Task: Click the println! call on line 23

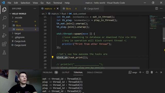Action: pos(87,44)
